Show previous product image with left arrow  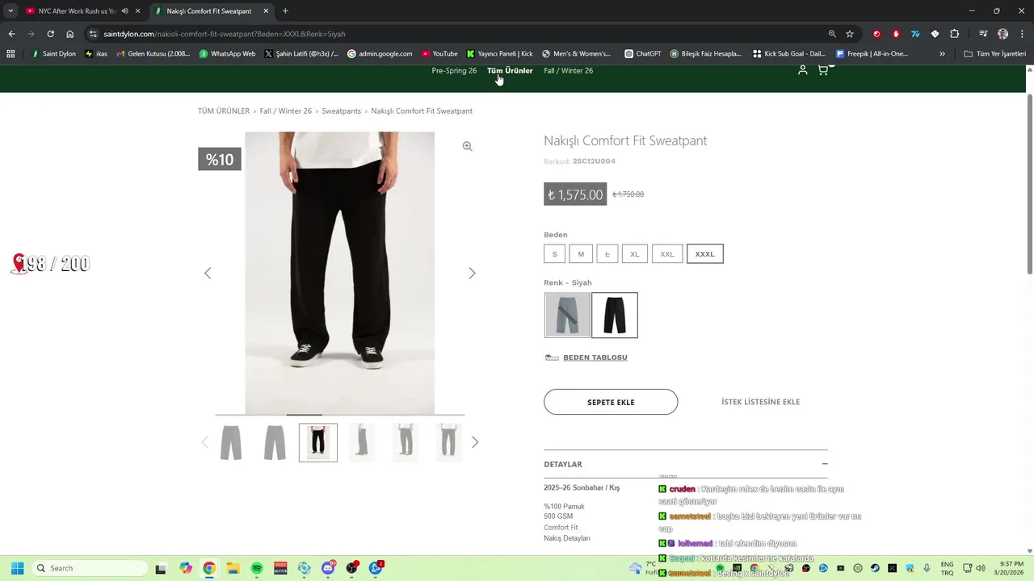[208, 274]
